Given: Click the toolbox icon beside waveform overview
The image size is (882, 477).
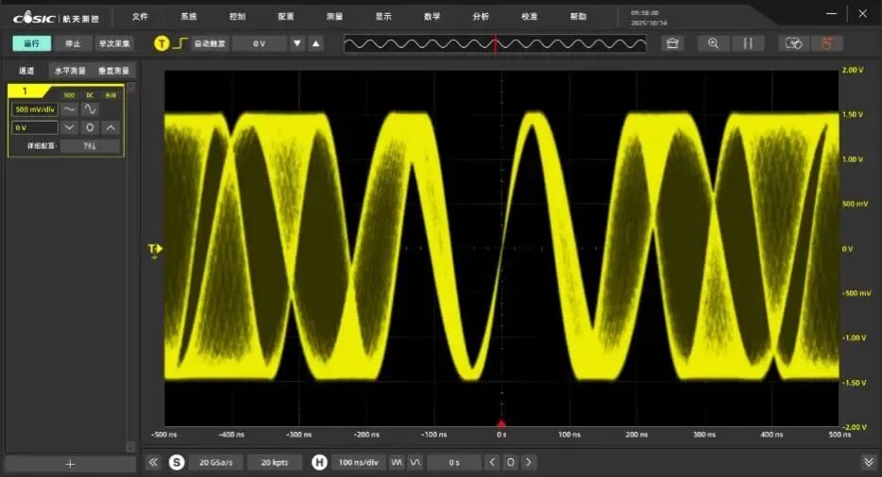Looking at the screenshot, I should pos(672,43).
